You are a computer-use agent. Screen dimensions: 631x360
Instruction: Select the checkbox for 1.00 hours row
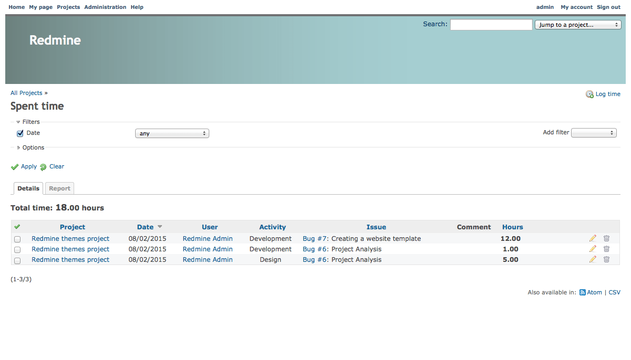point(17,250)
